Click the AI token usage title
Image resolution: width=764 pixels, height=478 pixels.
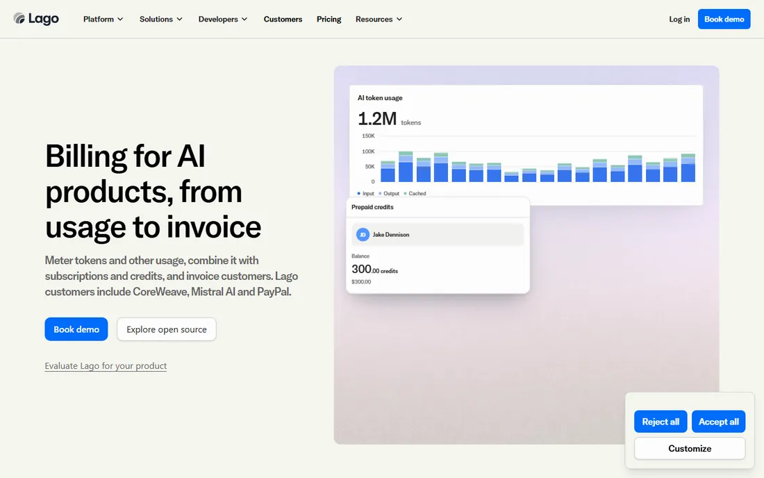pos(380,98)
